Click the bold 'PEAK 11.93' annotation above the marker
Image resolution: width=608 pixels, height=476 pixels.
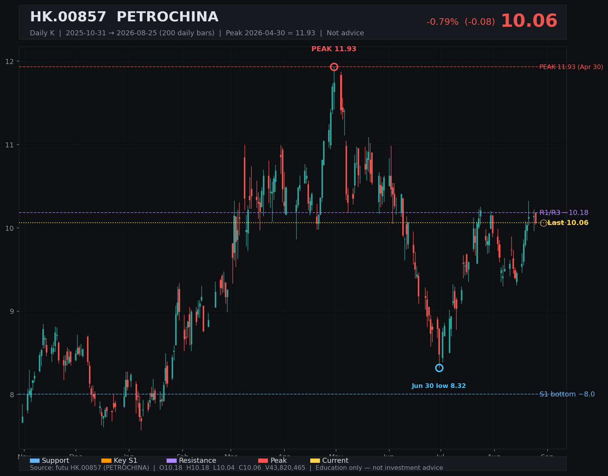pos(334,49)
